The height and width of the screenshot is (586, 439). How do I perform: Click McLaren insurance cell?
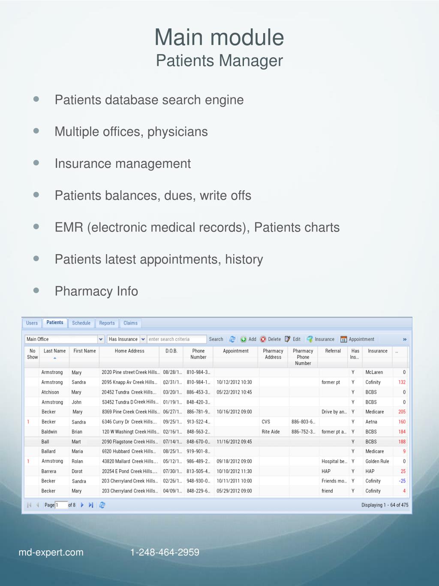click(x=374, y=372)
